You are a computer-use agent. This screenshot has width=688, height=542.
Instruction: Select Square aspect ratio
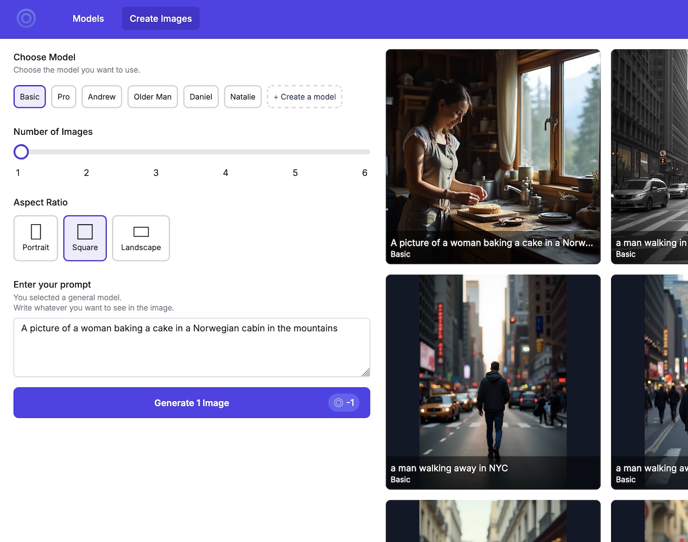tap(85, 238)
